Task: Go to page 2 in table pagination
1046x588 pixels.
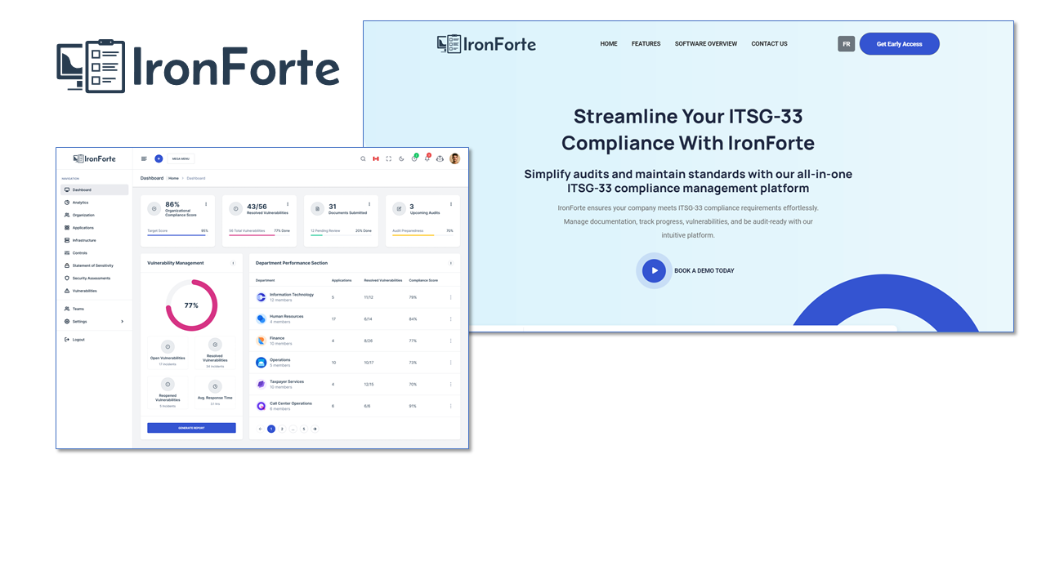Action: tap(282, 429)
